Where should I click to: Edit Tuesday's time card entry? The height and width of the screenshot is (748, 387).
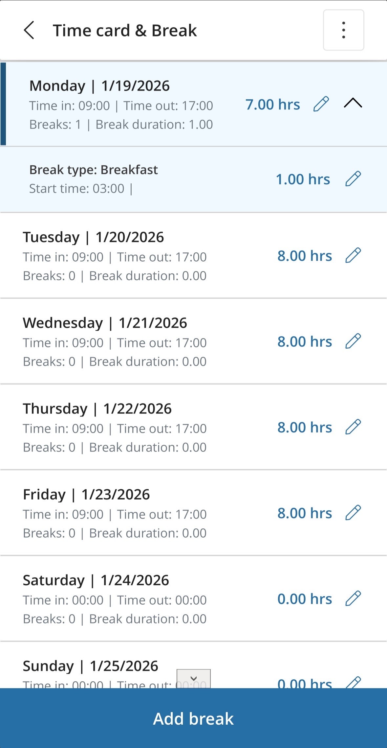[x=353, y=255]
